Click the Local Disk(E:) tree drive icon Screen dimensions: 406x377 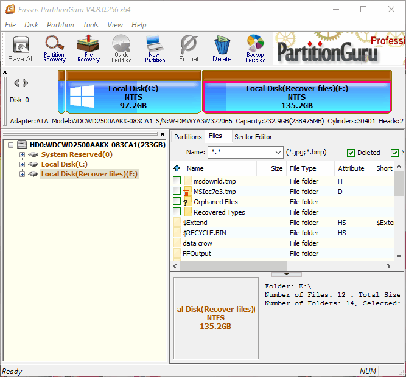(33, 175)
